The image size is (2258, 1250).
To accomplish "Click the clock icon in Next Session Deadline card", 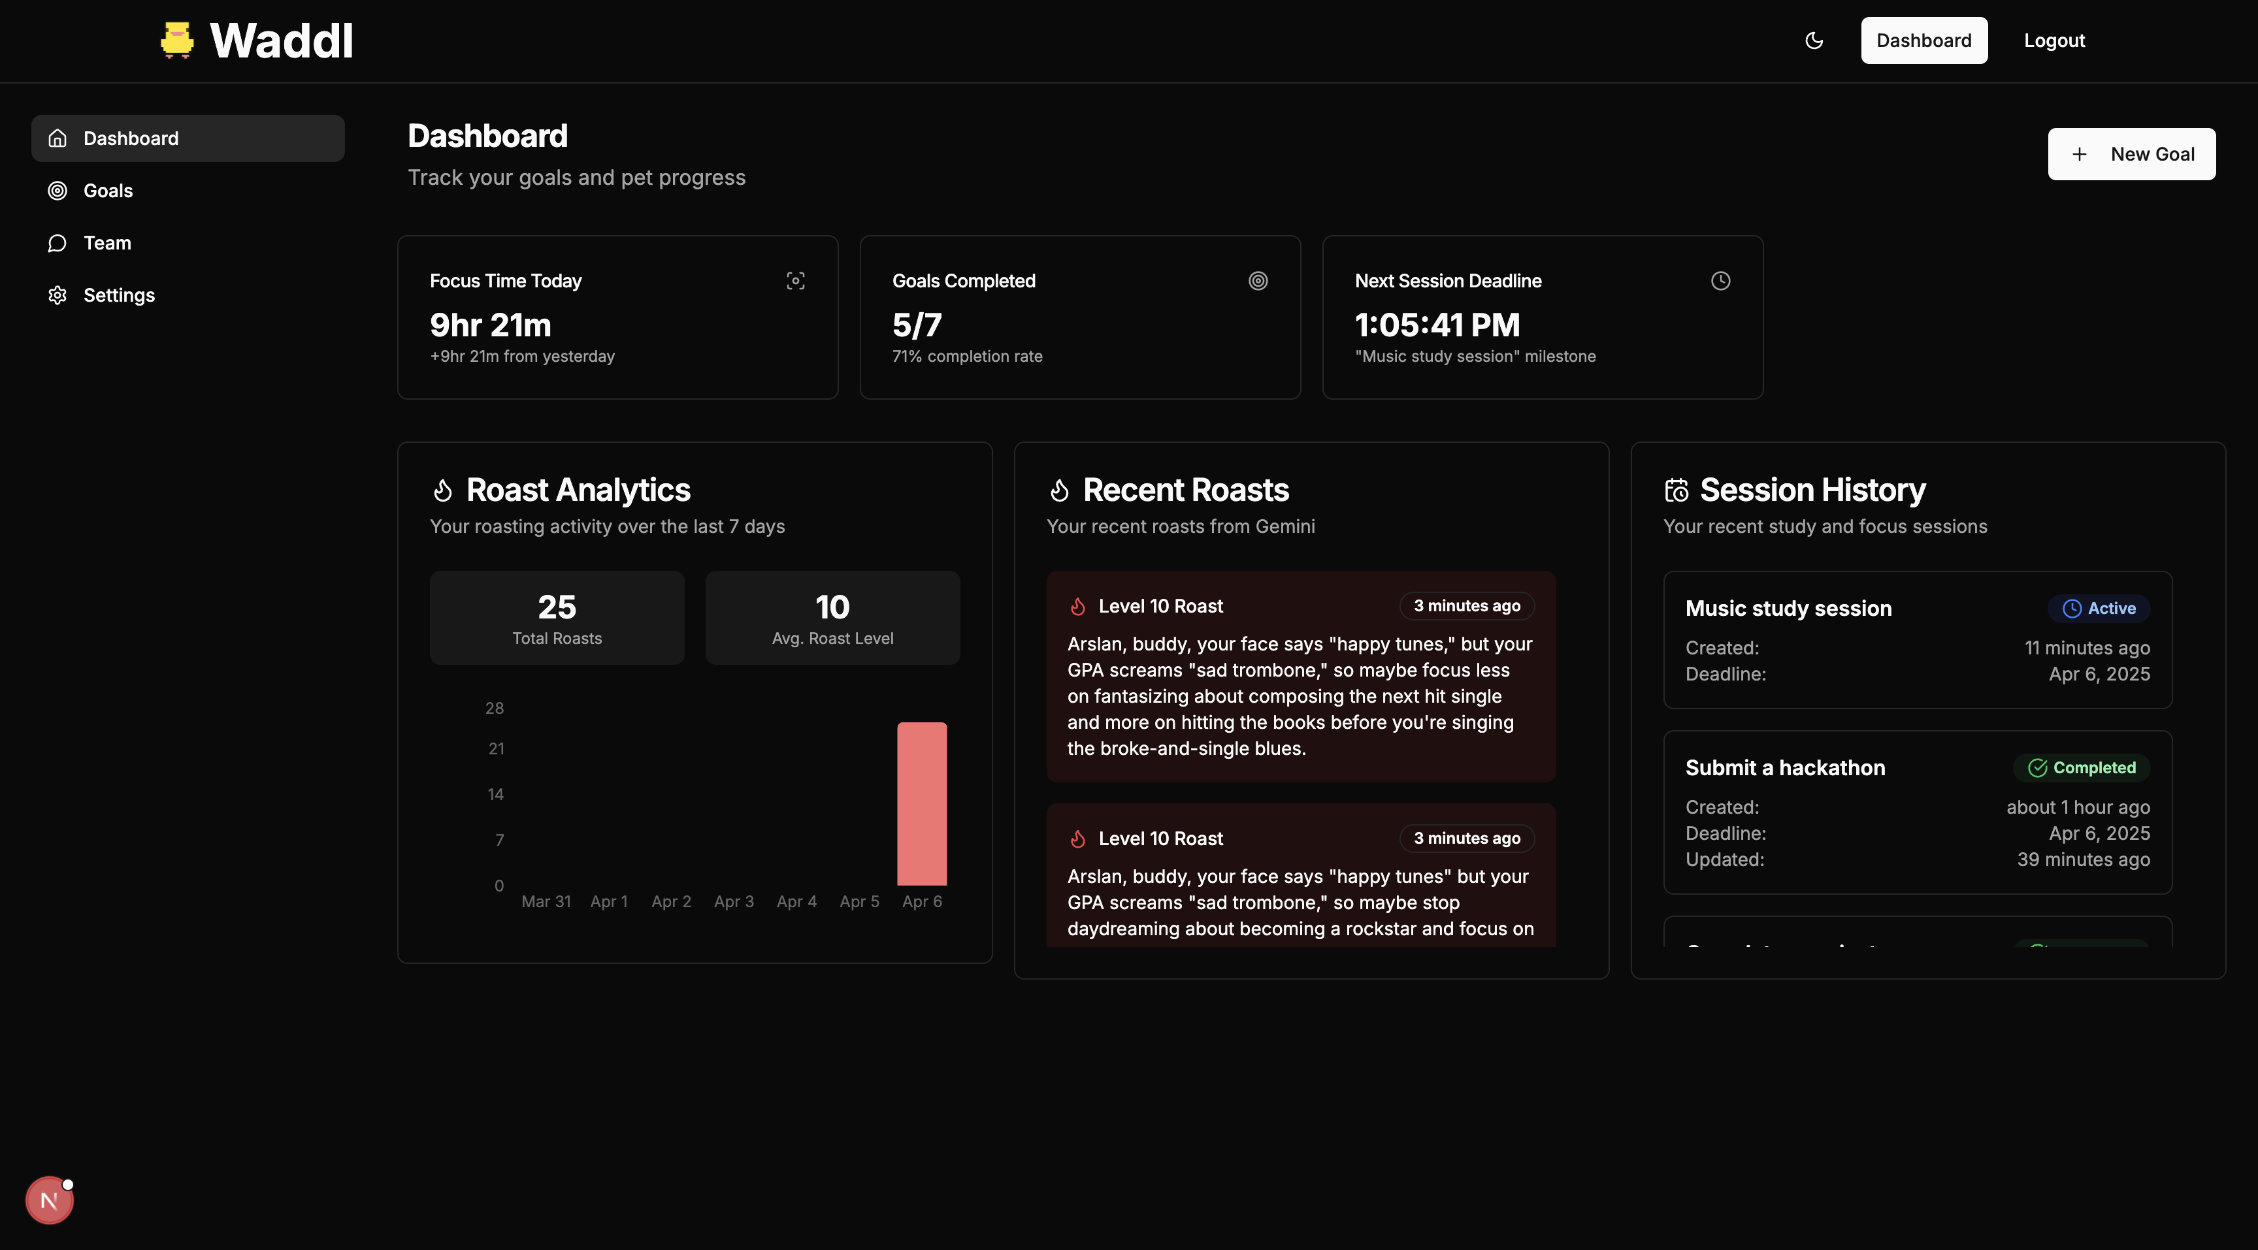I will tap(1720, 281).
